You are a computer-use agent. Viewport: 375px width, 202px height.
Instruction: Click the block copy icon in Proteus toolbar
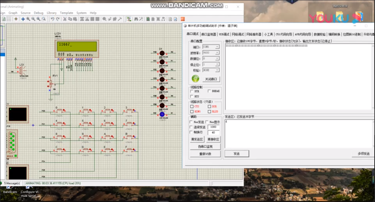click(x=82, y=19)
